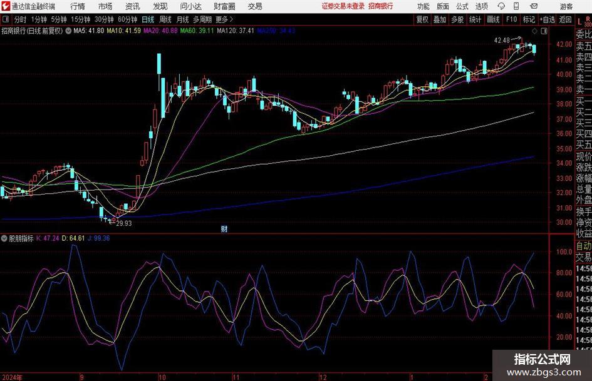The height and width of the screenshot is (381, 592).
Task: Expand main chart indicator dropdown arrow
Action: (x=68, y=31)
